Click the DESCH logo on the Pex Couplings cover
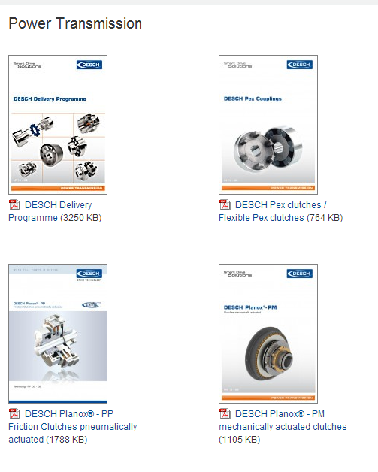 300,65
